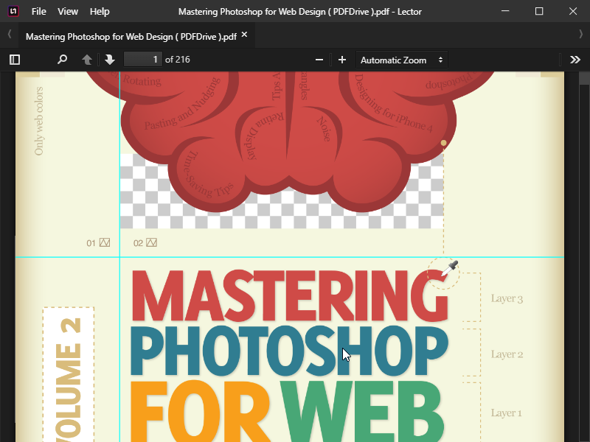
Task: Click 'Noise' on the brain
Action: [x=324, y=129]
